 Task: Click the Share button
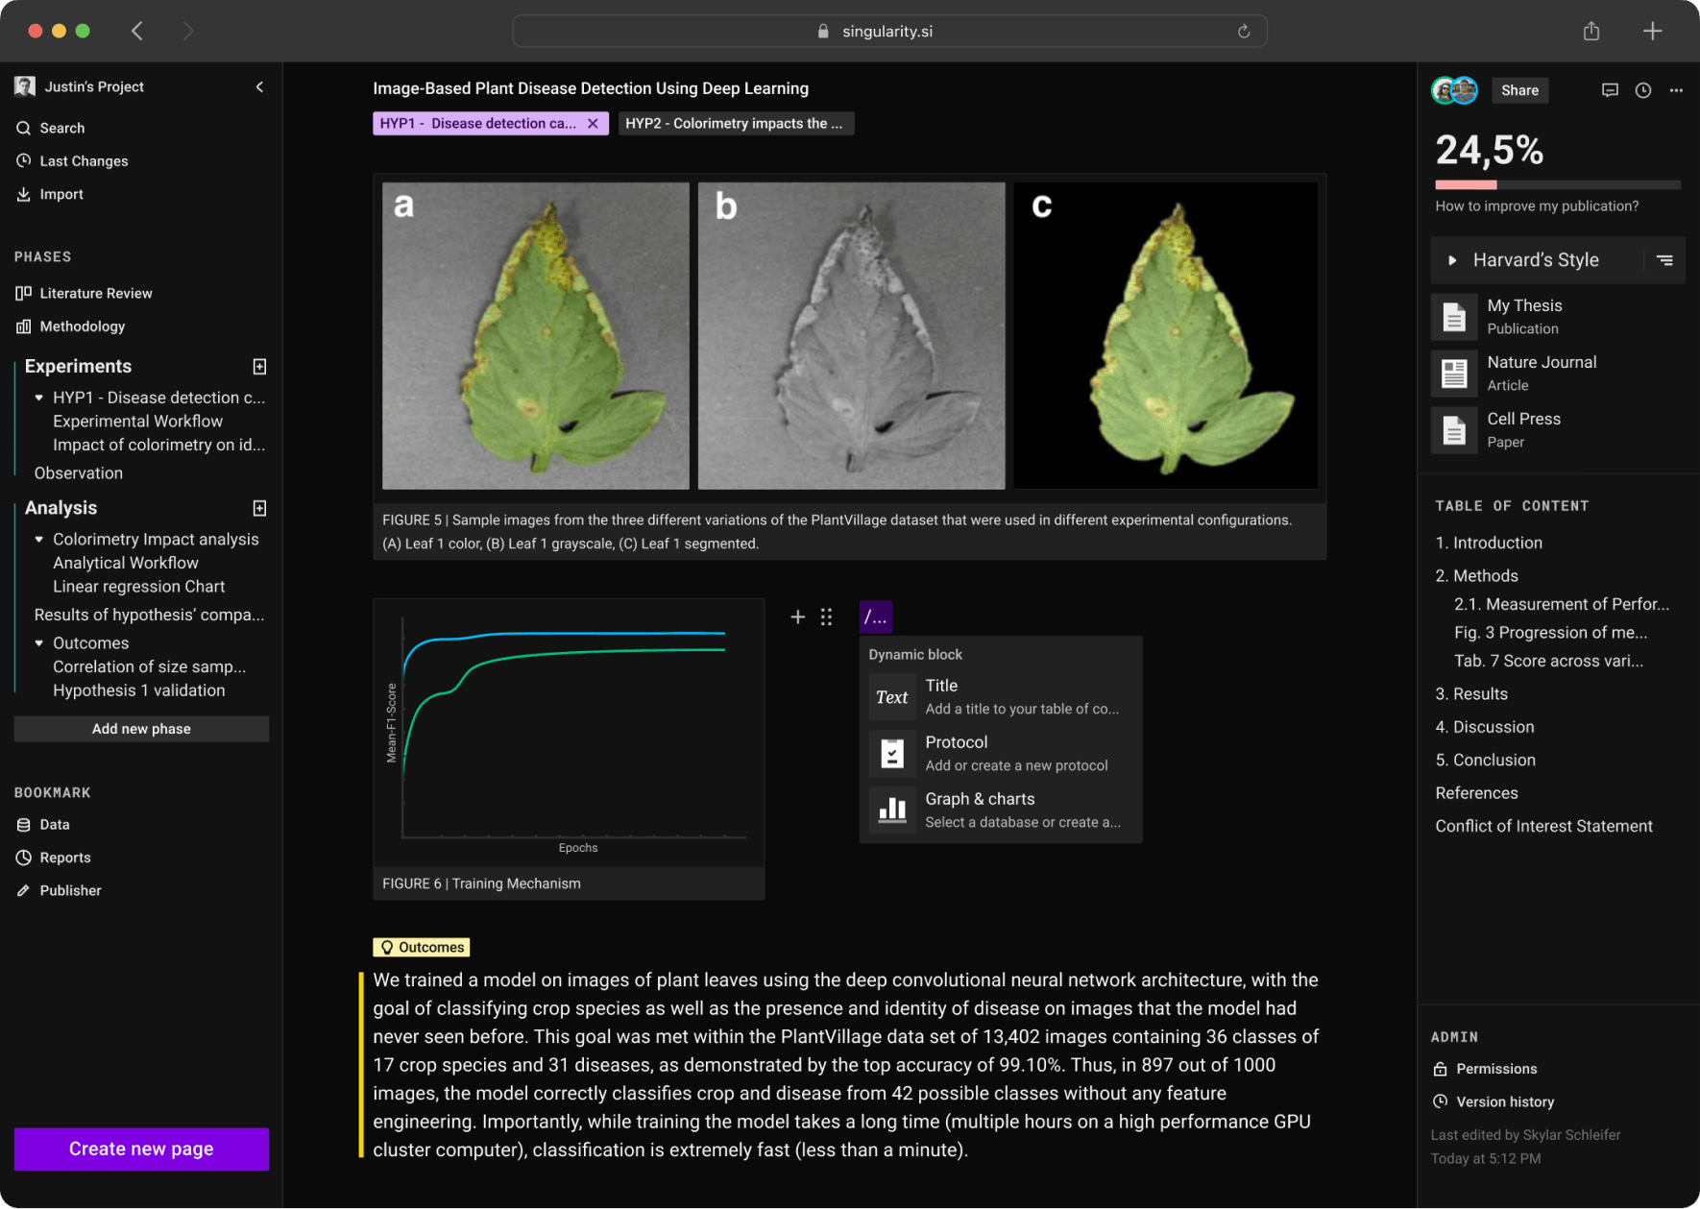pos(1519,90)
